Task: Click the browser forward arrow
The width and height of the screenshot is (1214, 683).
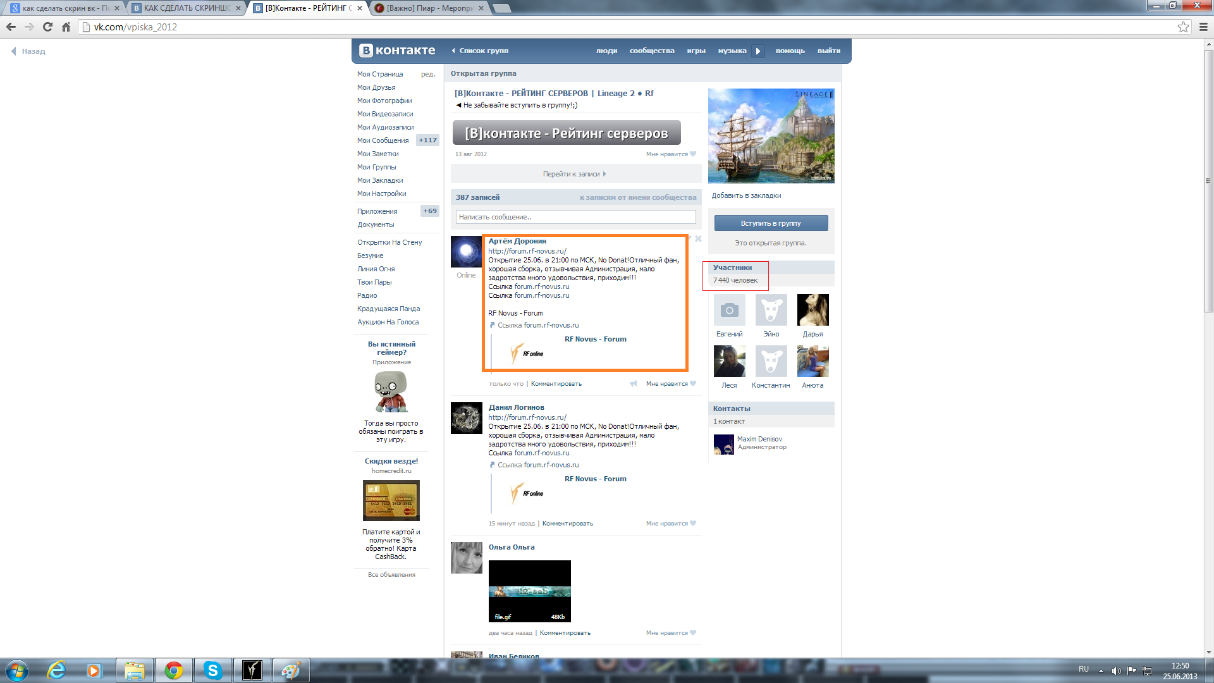Action: pos(29,27)
